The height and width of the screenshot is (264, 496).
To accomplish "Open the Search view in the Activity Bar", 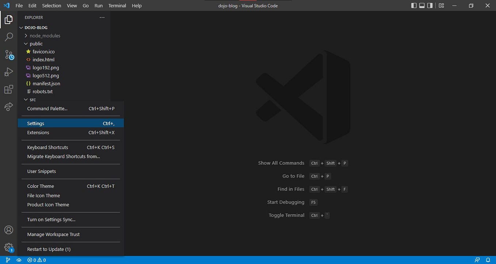I will (8, 37).
